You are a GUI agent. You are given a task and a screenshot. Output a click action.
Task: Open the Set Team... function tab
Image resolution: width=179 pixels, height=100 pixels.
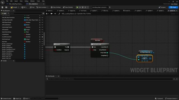[x=83, y=11]
